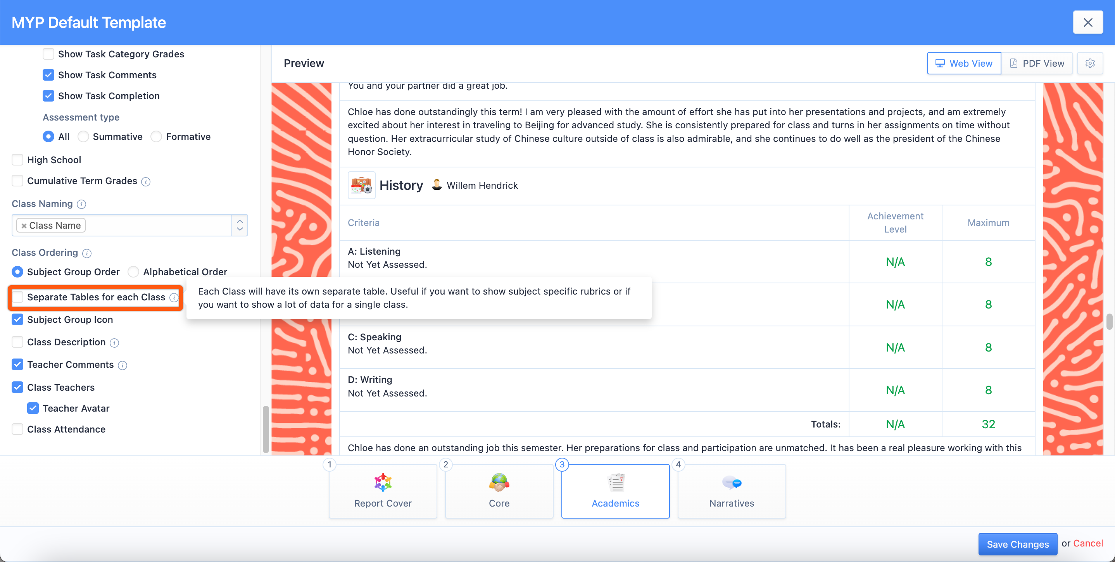Viewport: 1115px width, 562px height.
Task: Click the Totals maximum value 32
Action: 988,424
